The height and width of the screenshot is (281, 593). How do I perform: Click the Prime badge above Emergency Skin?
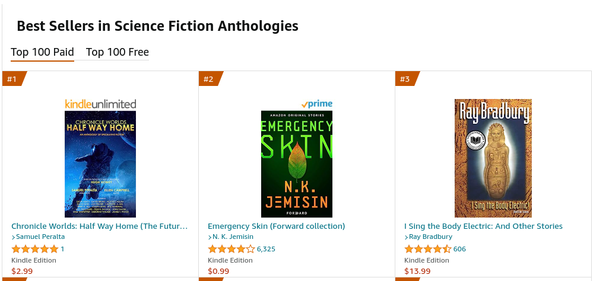317,104
